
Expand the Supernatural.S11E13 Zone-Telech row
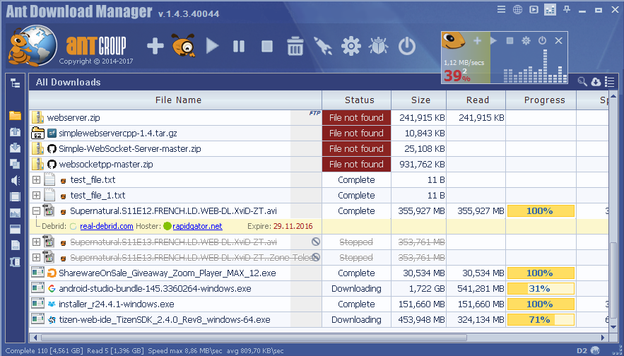[36, 257]
